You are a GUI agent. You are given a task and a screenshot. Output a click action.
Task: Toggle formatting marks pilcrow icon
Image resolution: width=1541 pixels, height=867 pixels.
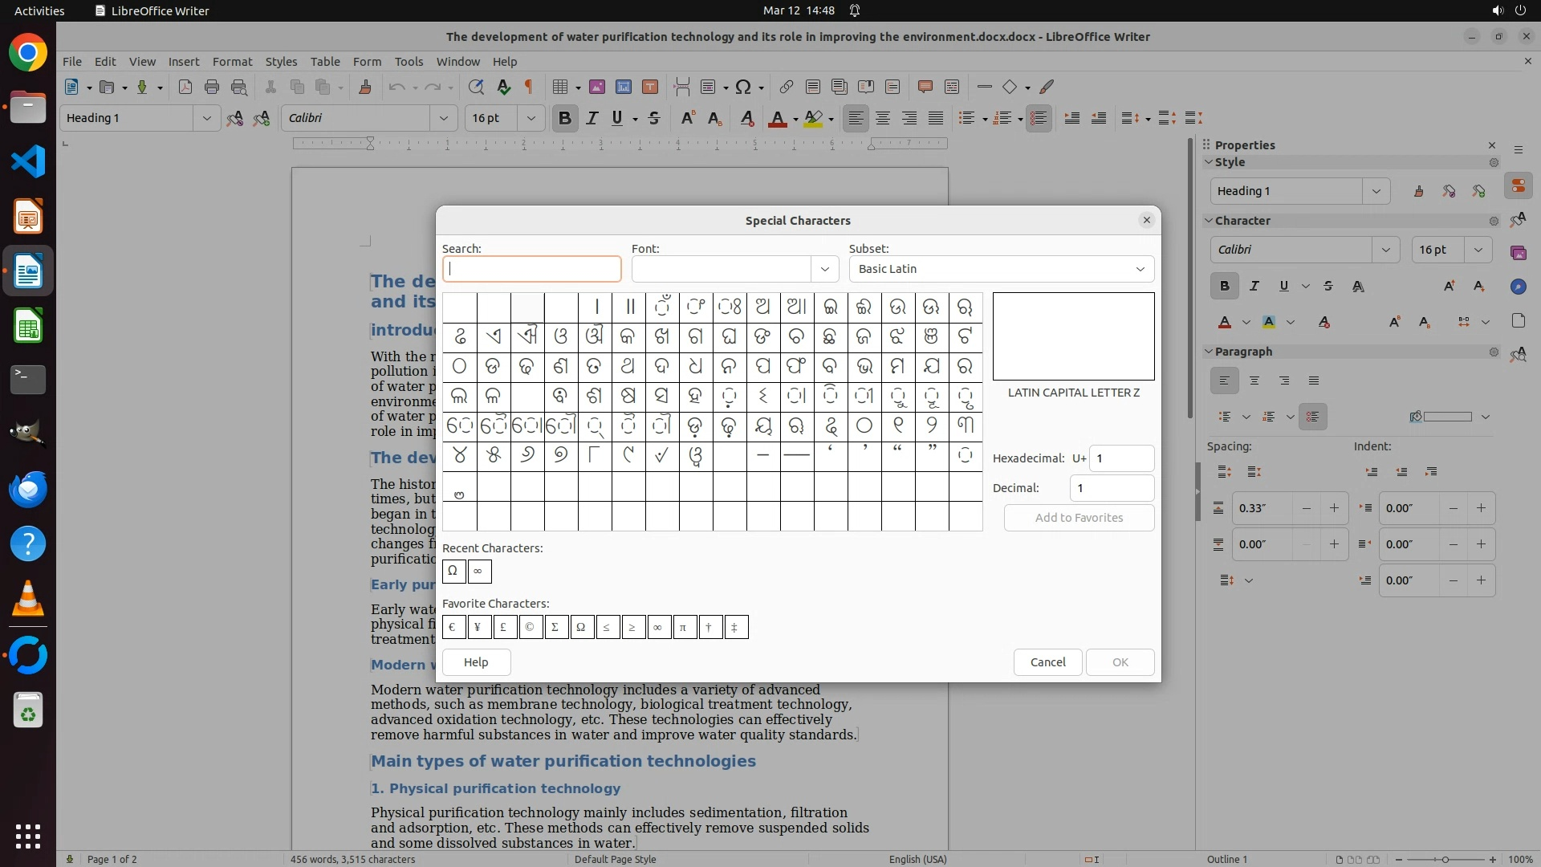(529, 87)
